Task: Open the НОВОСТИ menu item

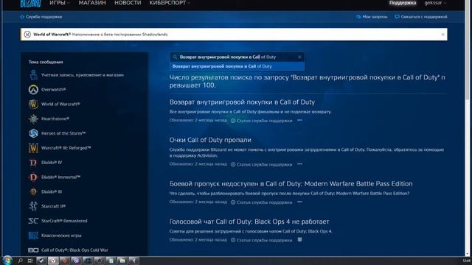Action: click(x=128, y=3)
